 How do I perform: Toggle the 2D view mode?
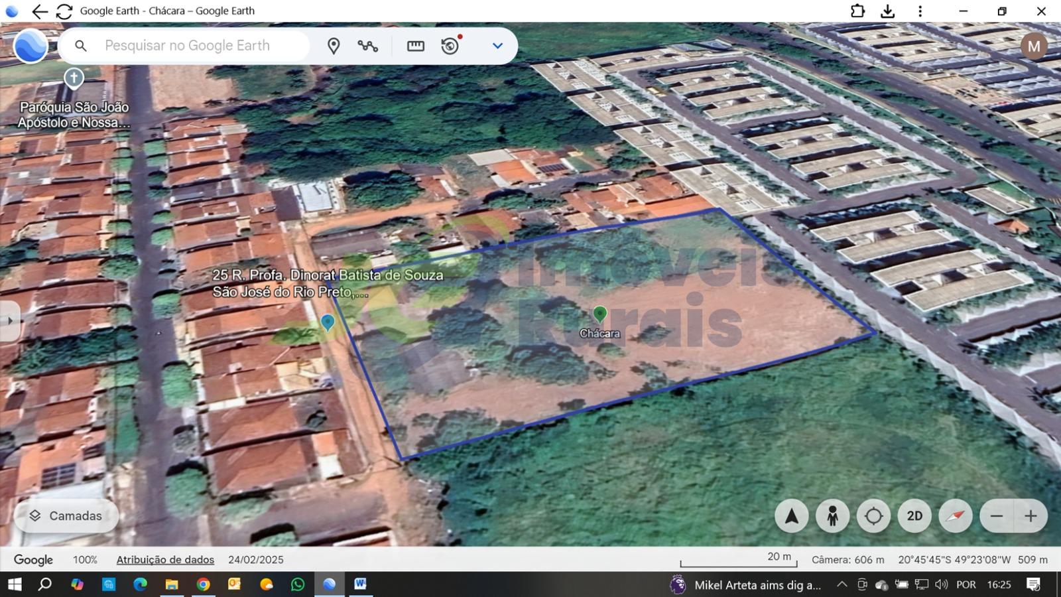pos(914,516)
